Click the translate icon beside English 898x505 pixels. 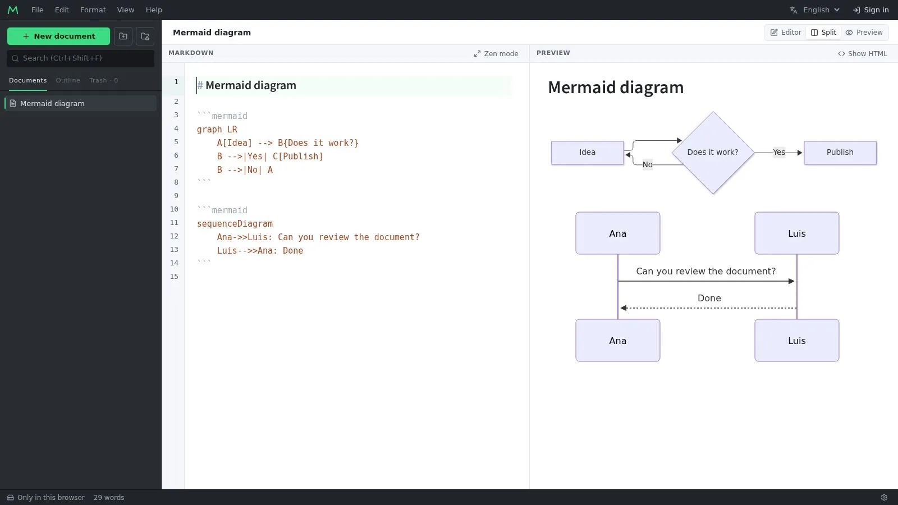coord(794,10)
